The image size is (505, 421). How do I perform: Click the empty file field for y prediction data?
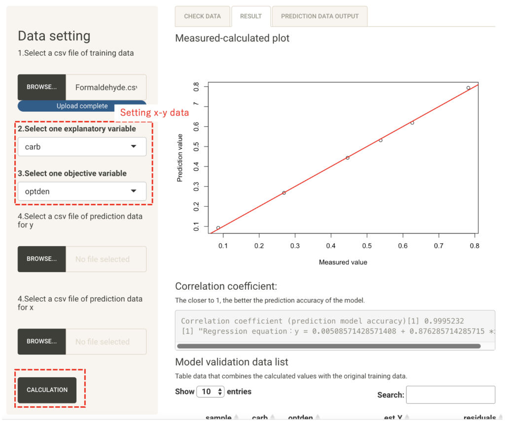[x=106, y=259]
